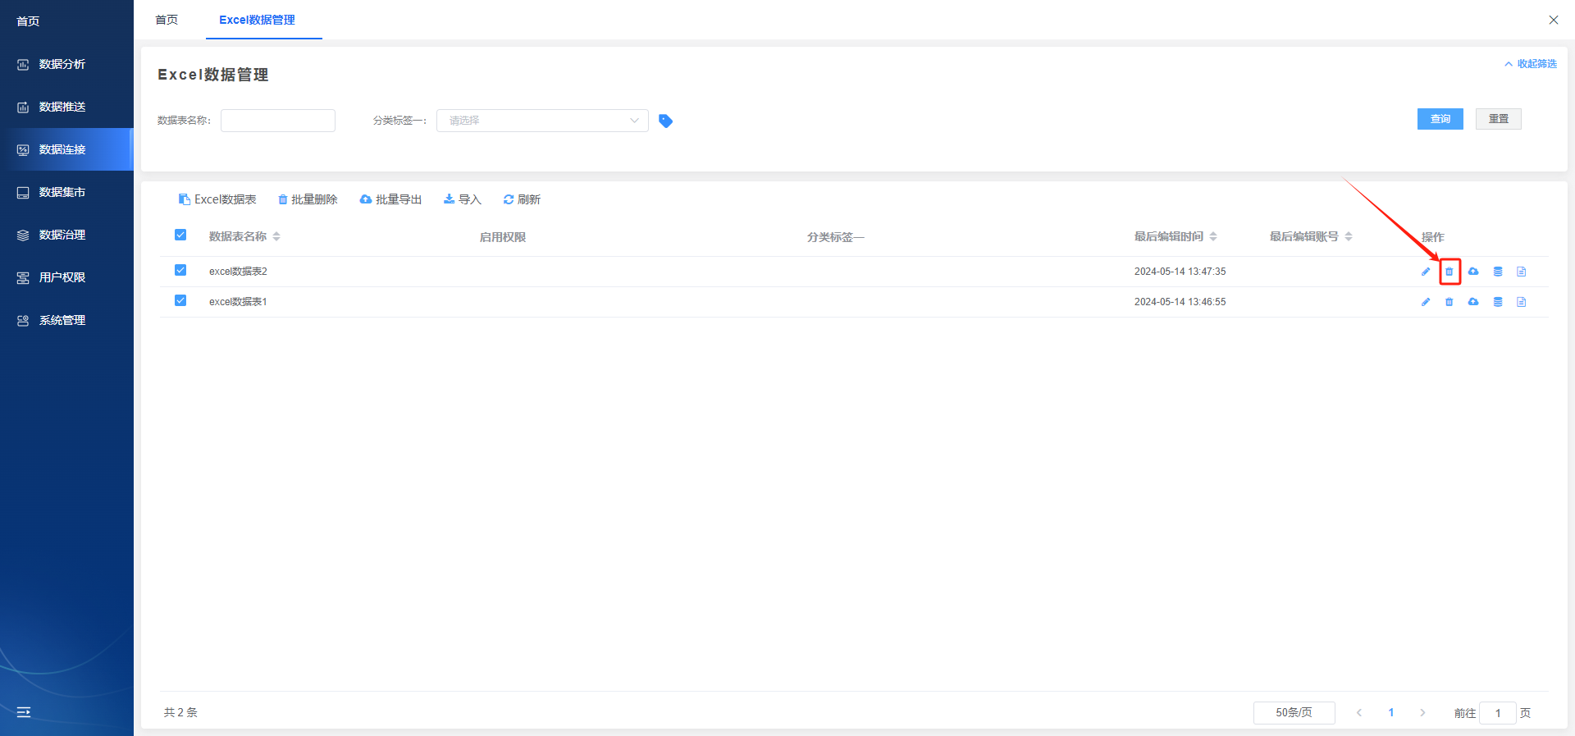
Task: Click the document icon for excel数据表2
Action: [x=1522, y=272]
